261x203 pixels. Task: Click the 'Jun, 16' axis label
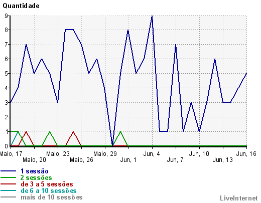pos(246,154)
